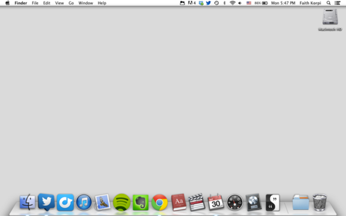Open Dashboard gauge icon in the Dock

234,202
